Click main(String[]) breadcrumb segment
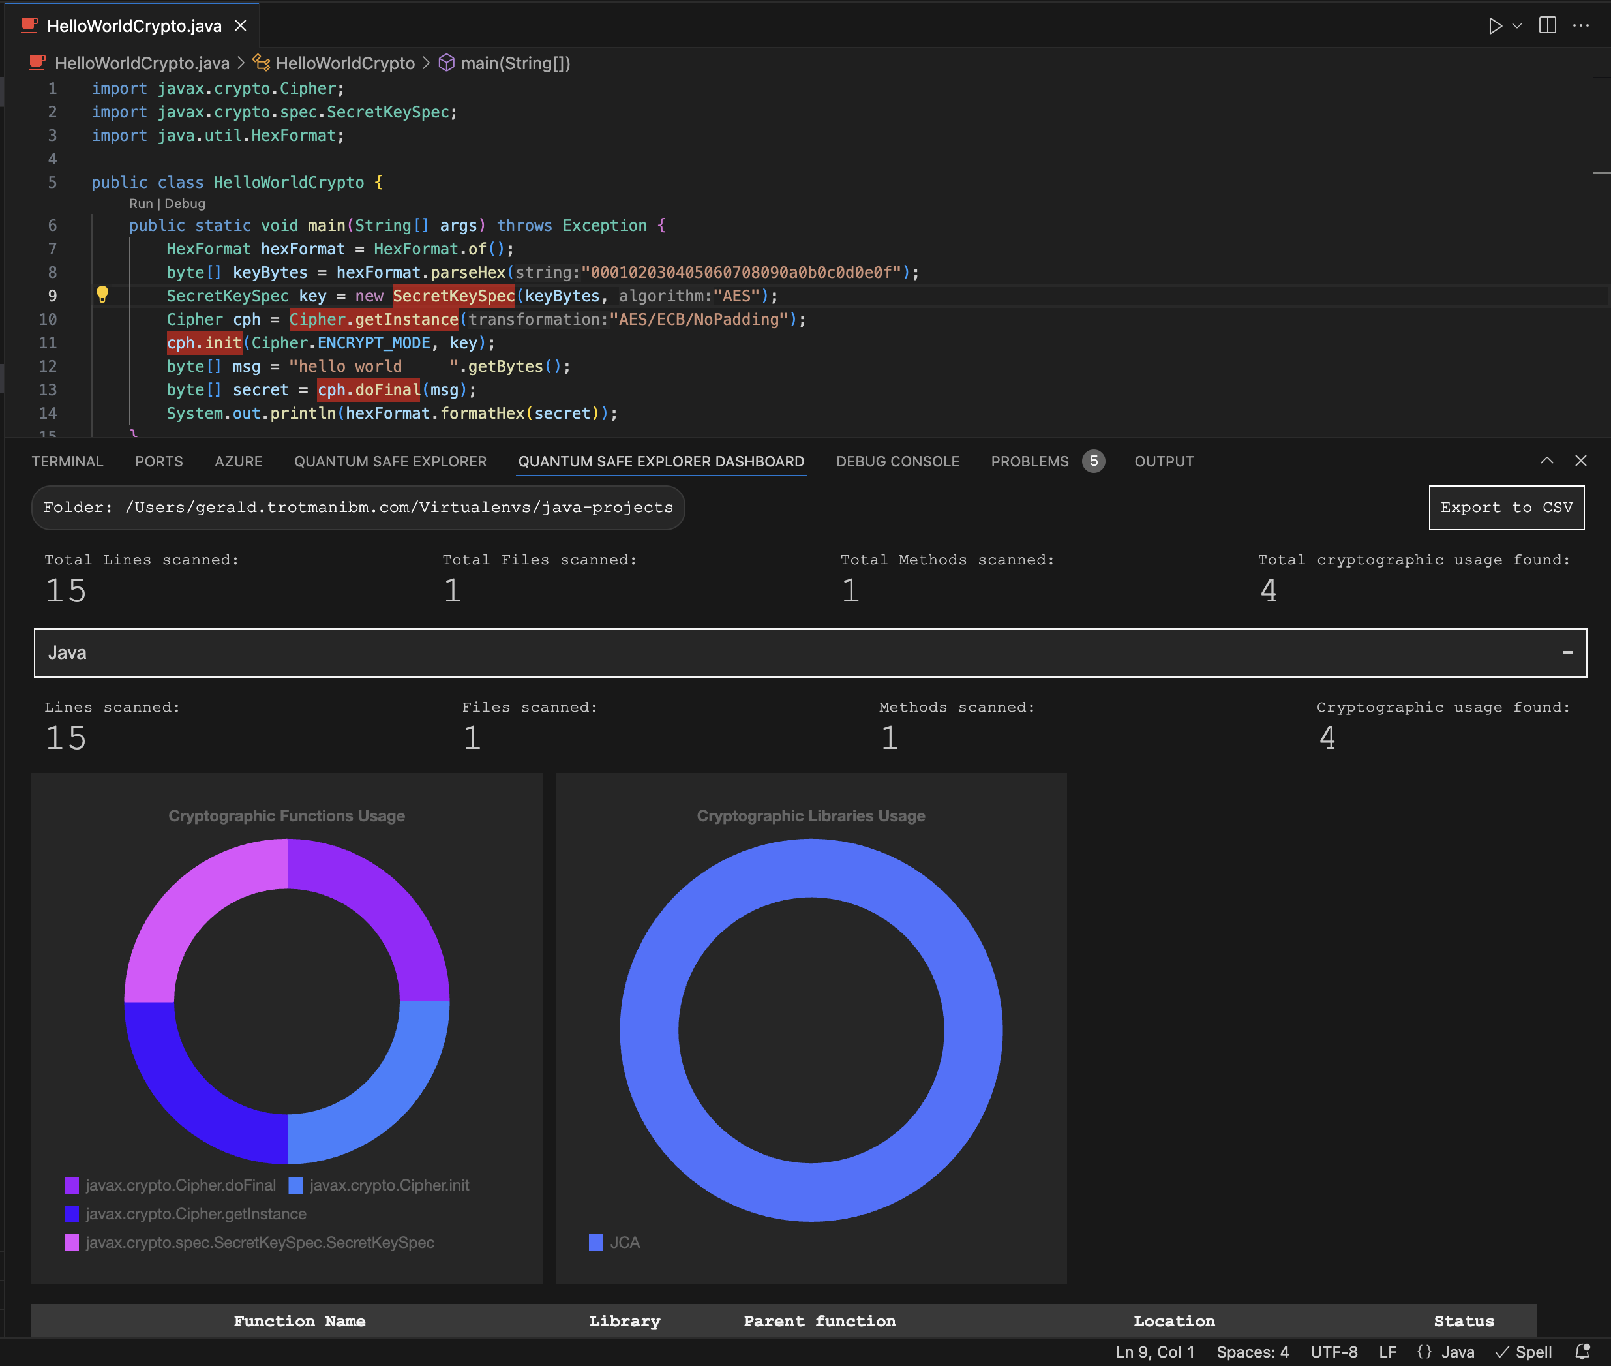The width and height of the screenshot is (1611, 1366). coord(515,63)
